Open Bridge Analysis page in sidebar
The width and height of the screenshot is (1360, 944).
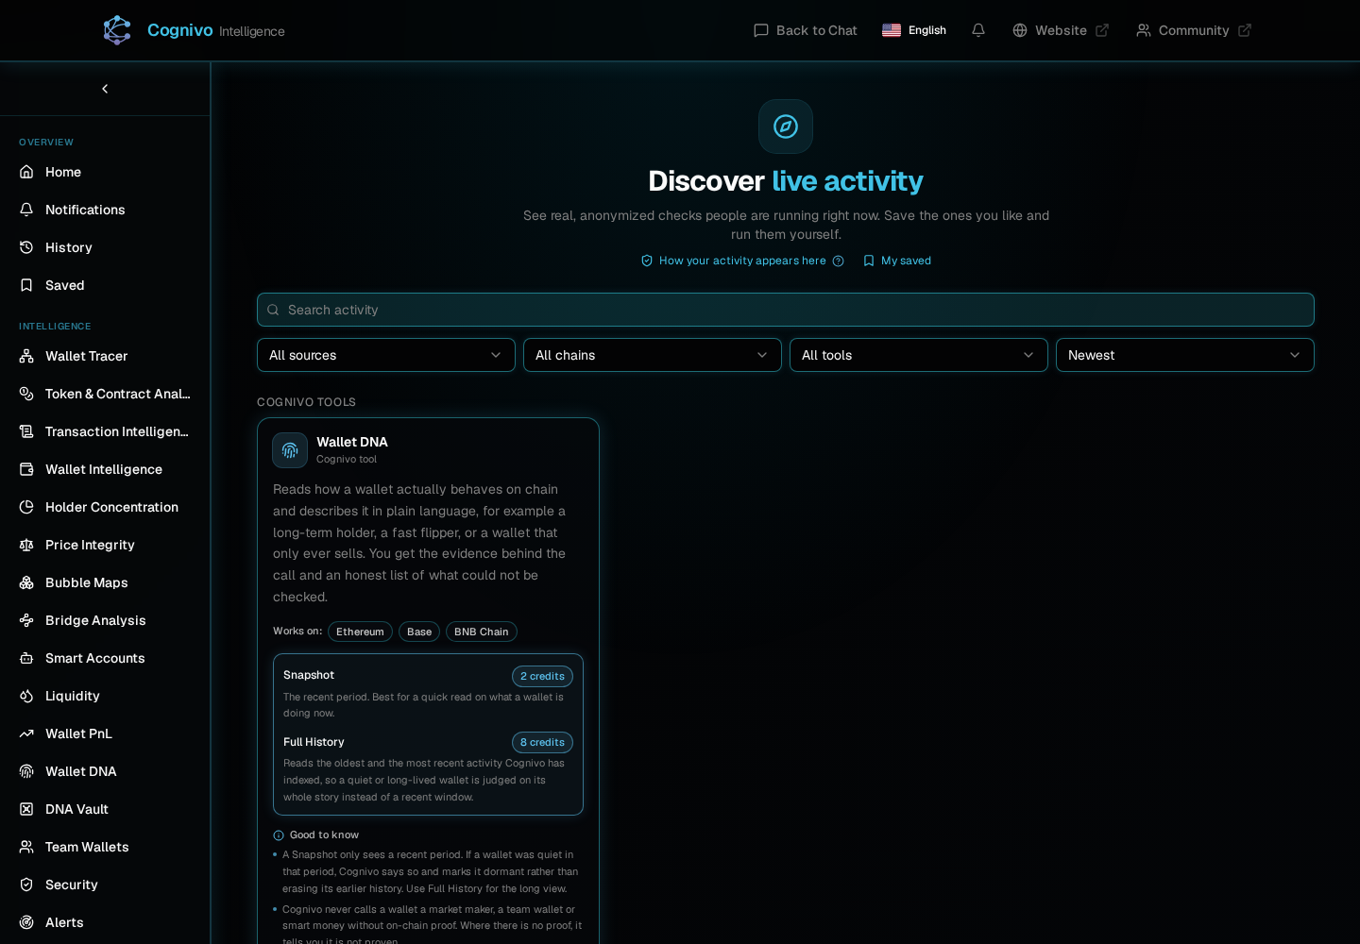tap(105, 620)
